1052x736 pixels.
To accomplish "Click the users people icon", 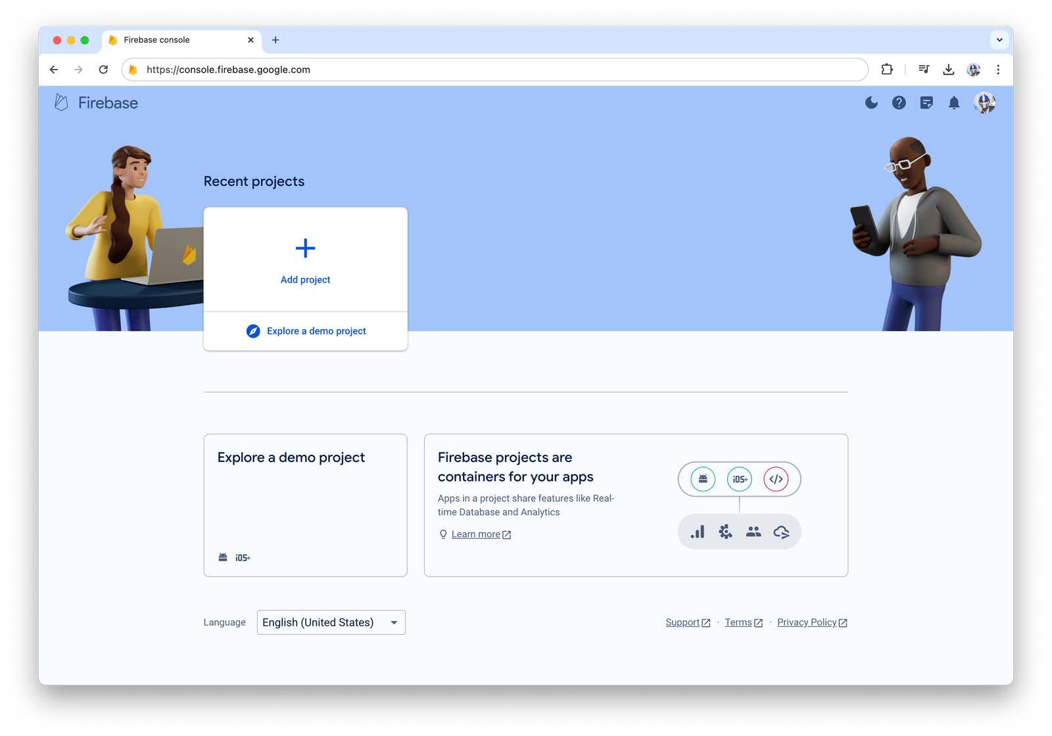I will (x=753, y=532).
